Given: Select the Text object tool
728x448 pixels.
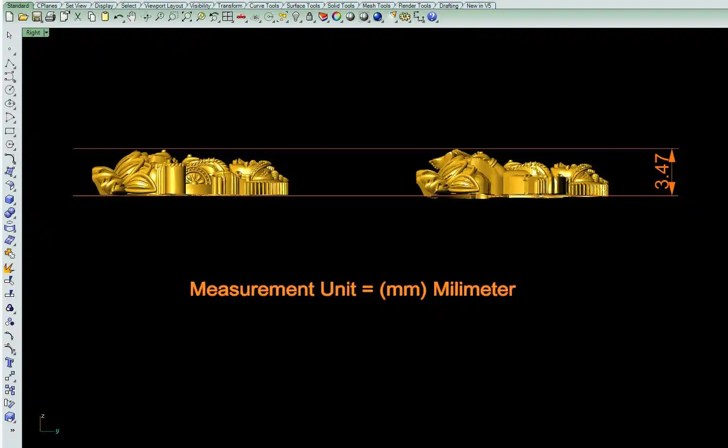Looking at the screenshot, I should click(10, 362).
